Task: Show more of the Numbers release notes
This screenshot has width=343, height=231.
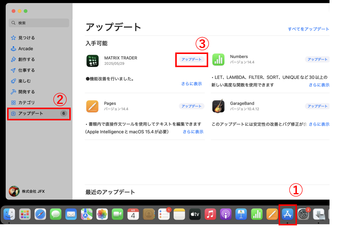Action: [x=319, y=85]
